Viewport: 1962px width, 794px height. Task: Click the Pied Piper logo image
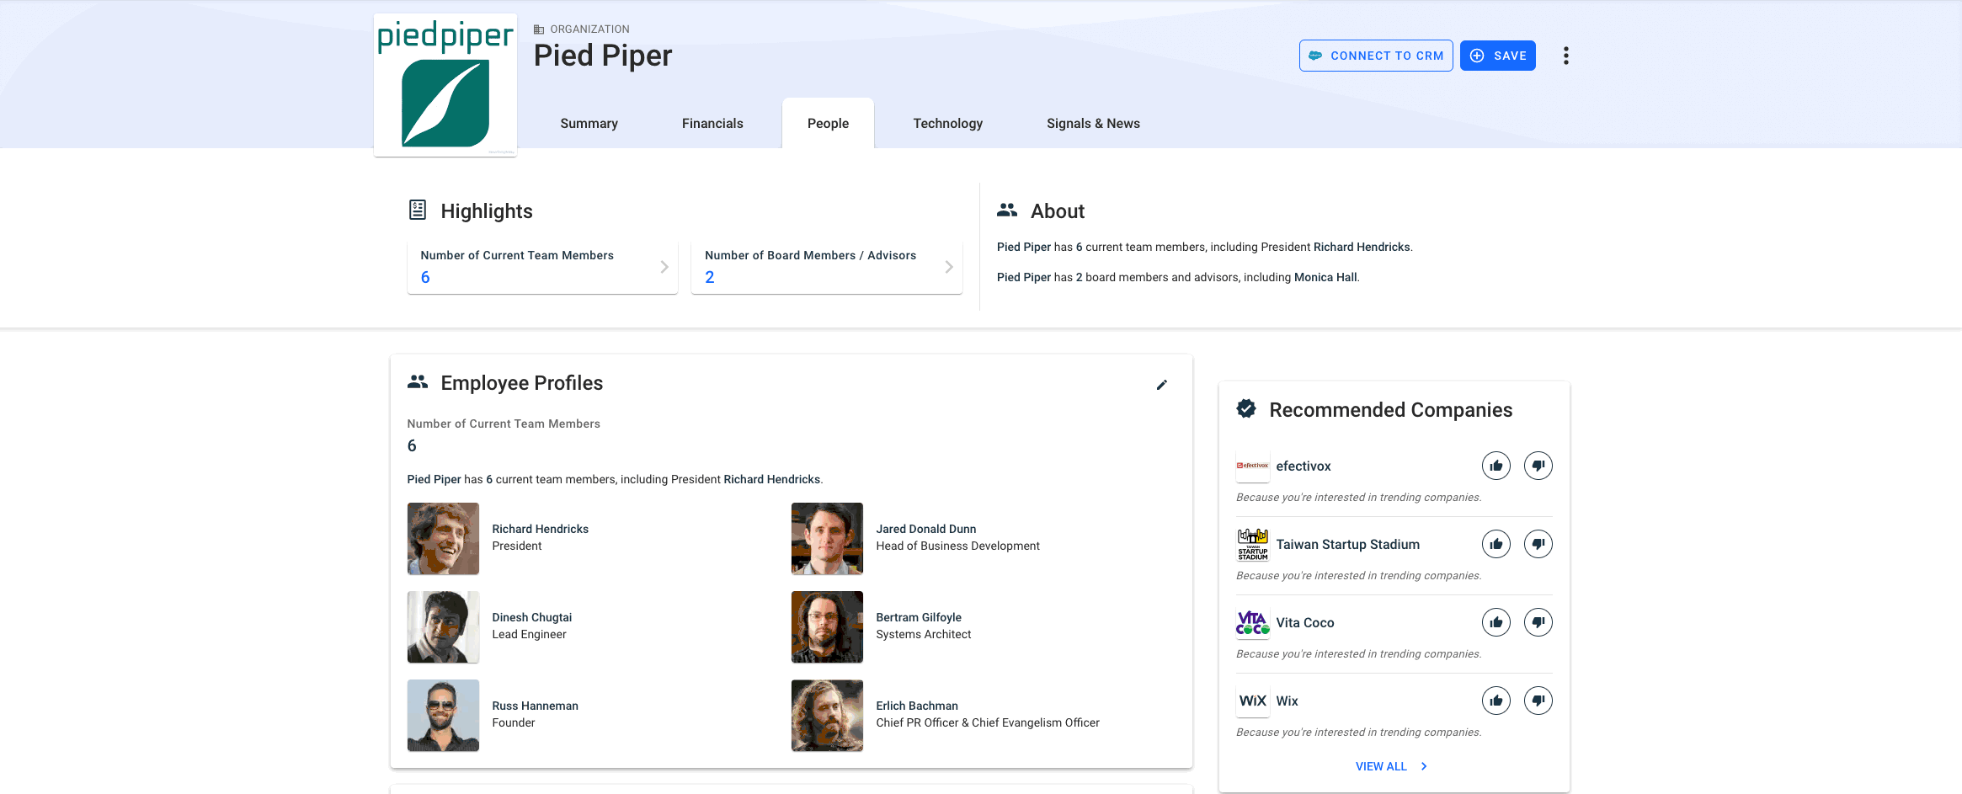pos(445,85)
